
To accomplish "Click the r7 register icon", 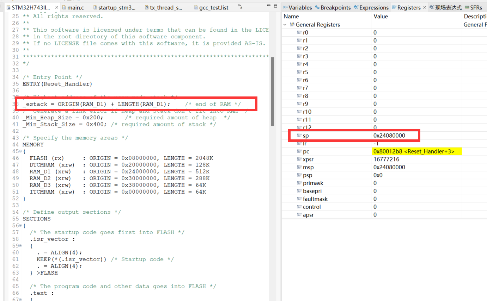I will (x=299, y=88).
